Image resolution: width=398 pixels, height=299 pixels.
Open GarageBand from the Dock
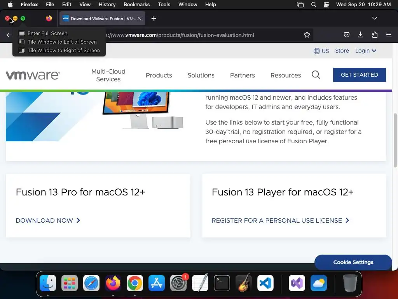coord(244,283)
